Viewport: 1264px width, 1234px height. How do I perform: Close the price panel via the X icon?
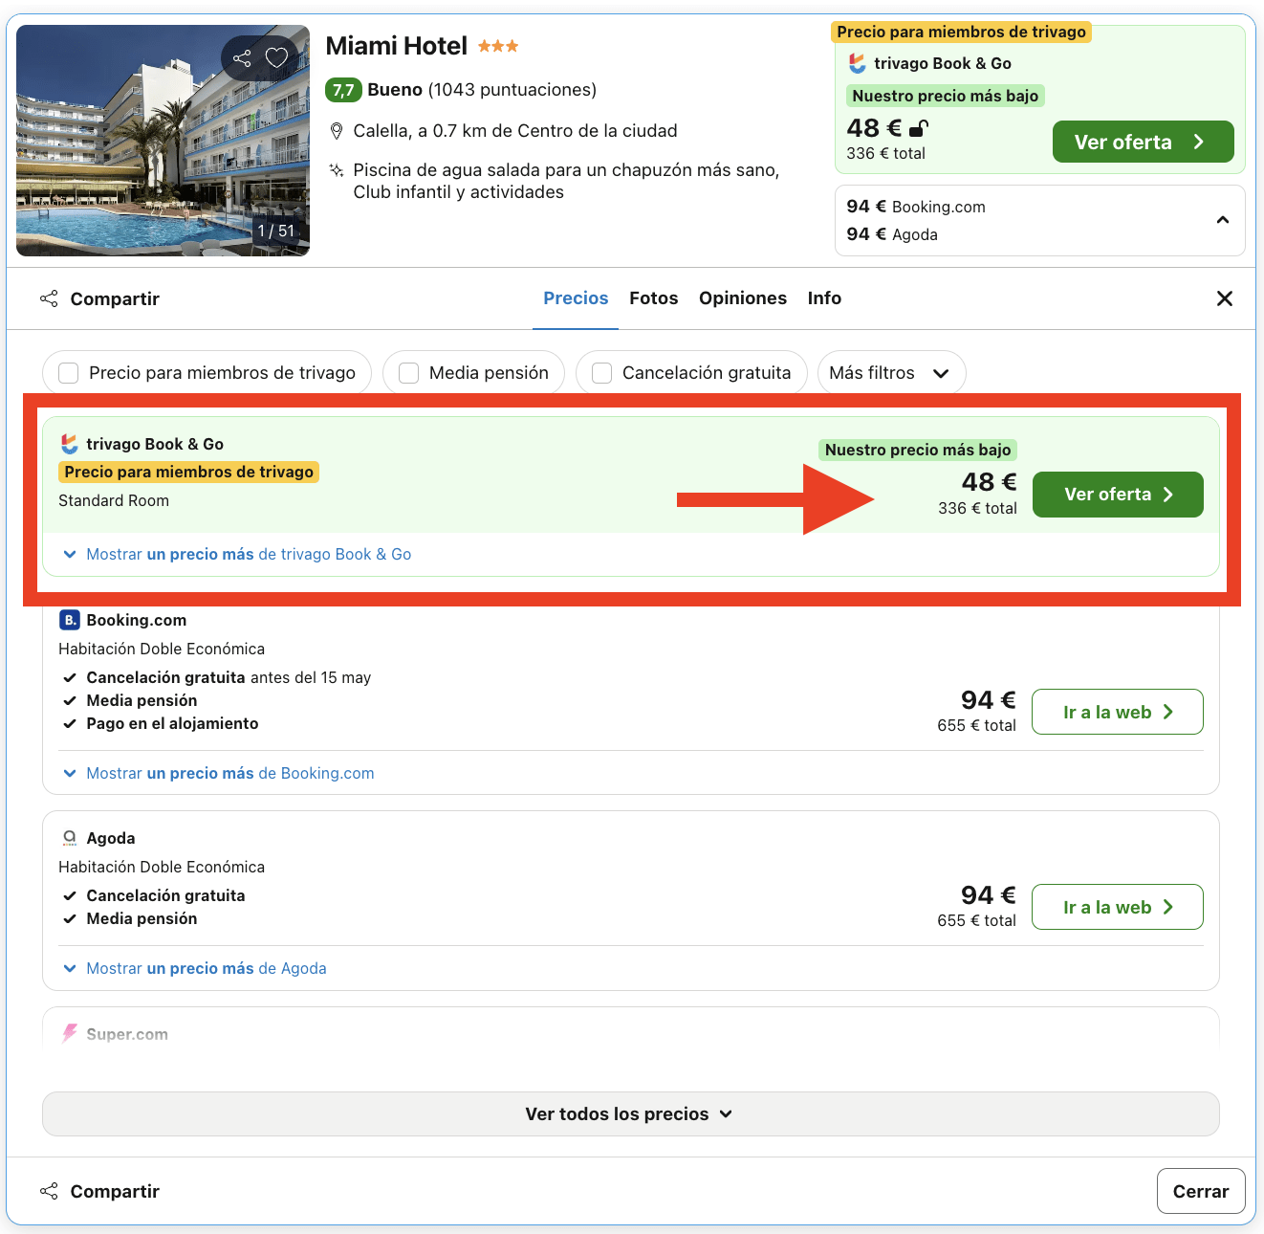pos(1224,297)
